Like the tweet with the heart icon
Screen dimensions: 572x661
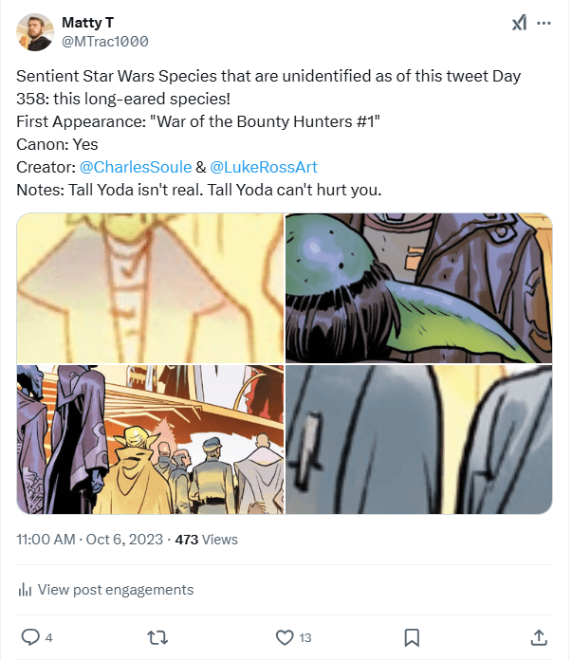(x=285, y=636)
